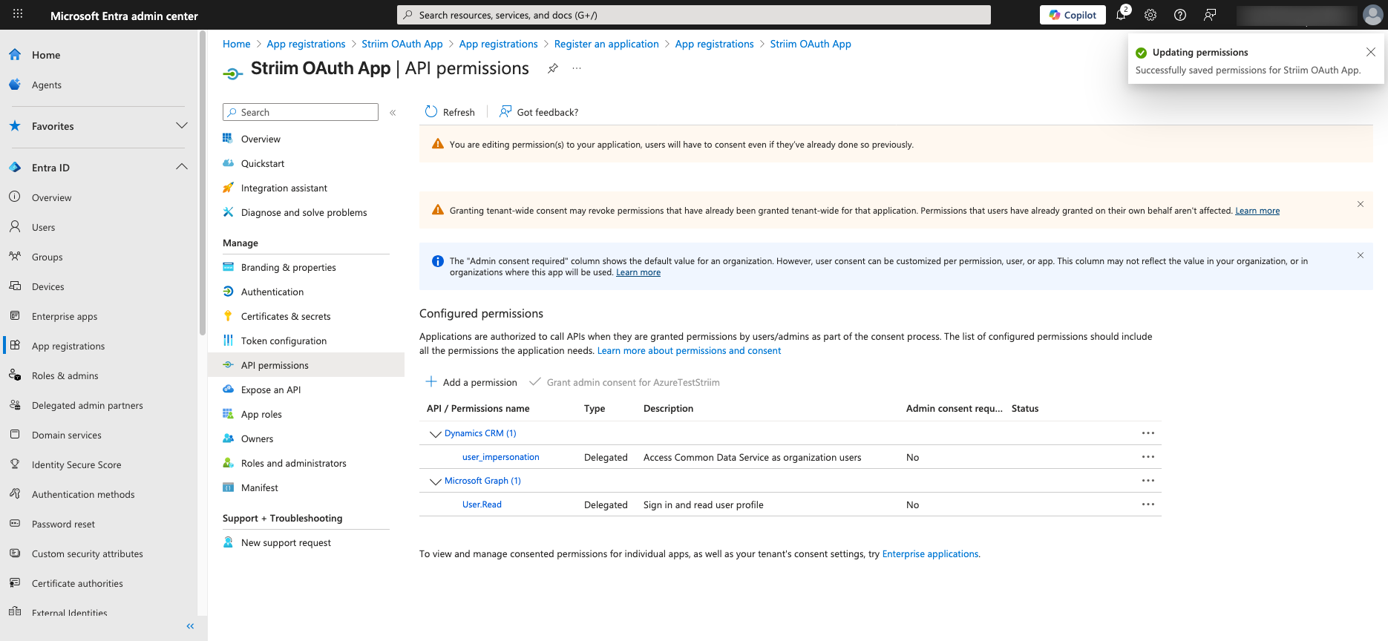Open the app Overview menu item with grid icon
This screenshot has height=641, width=1388.
pos(261,139)
